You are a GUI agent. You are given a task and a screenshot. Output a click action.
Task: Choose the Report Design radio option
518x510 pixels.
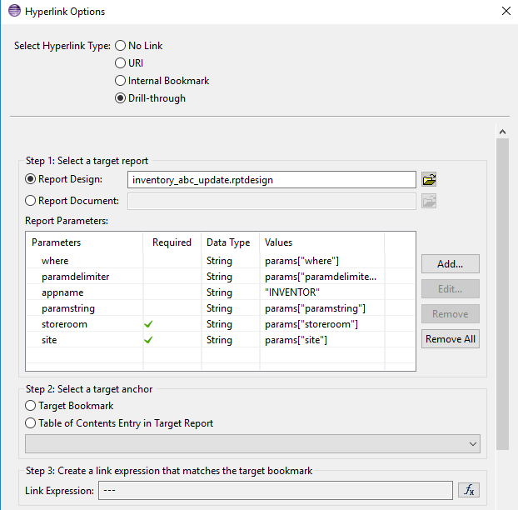30,179
